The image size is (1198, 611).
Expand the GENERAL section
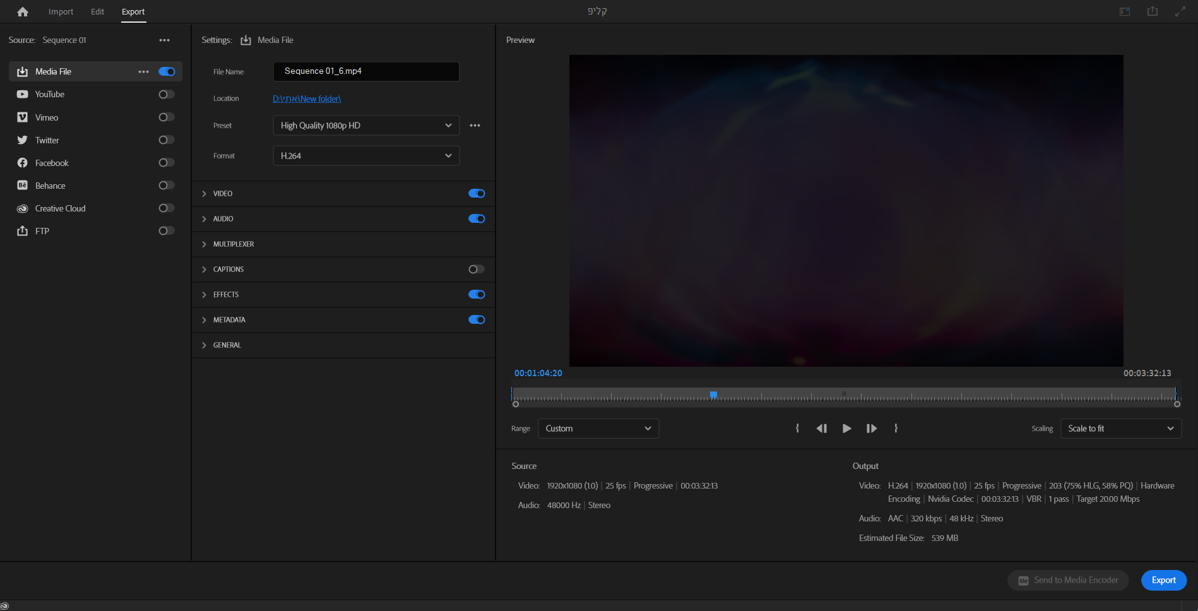click(x=204, y=345)
